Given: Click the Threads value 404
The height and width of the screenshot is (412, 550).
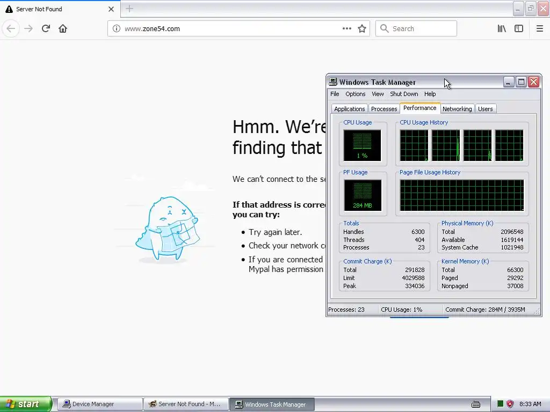Looking at the screenshot, I should click(x=419, y=240).
